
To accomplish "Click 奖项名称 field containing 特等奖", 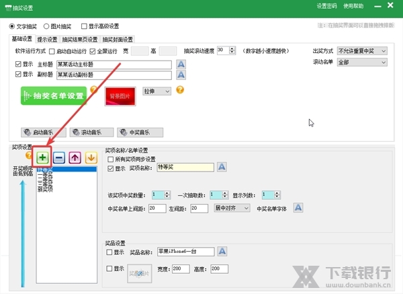I will pos(185,168).
